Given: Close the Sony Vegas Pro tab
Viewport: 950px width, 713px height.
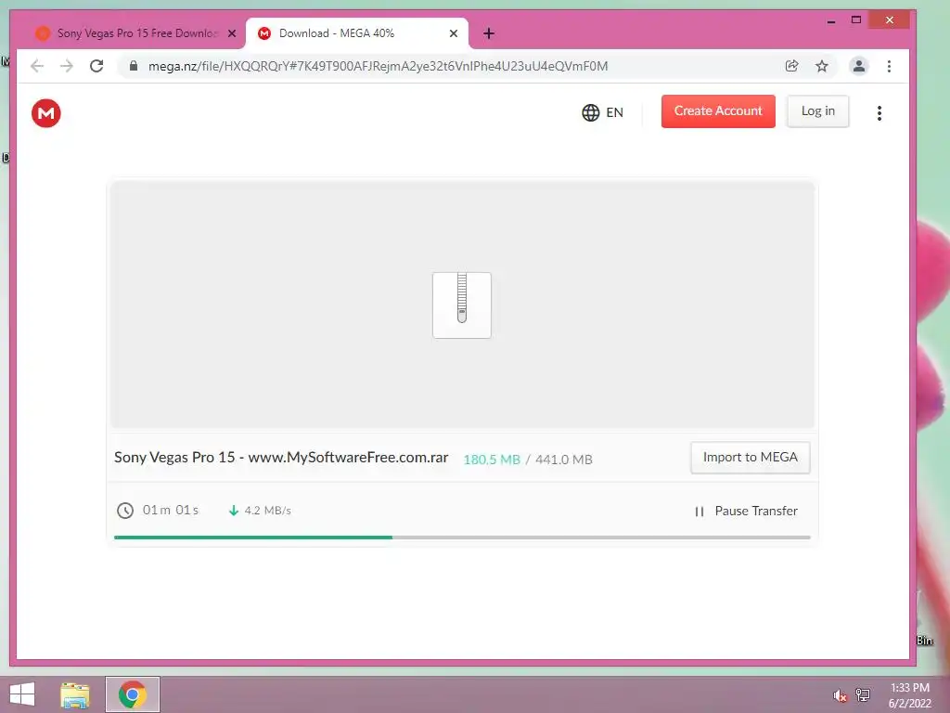Looking at the screenshot, I should pyautogui.click(x=232, y=33).
